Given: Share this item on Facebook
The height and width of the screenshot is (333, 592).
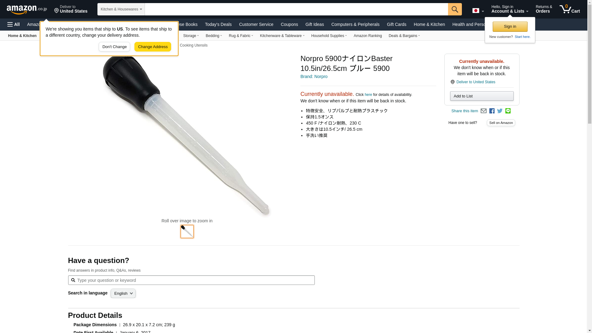Looking at the screenshot, I should 492,111.
